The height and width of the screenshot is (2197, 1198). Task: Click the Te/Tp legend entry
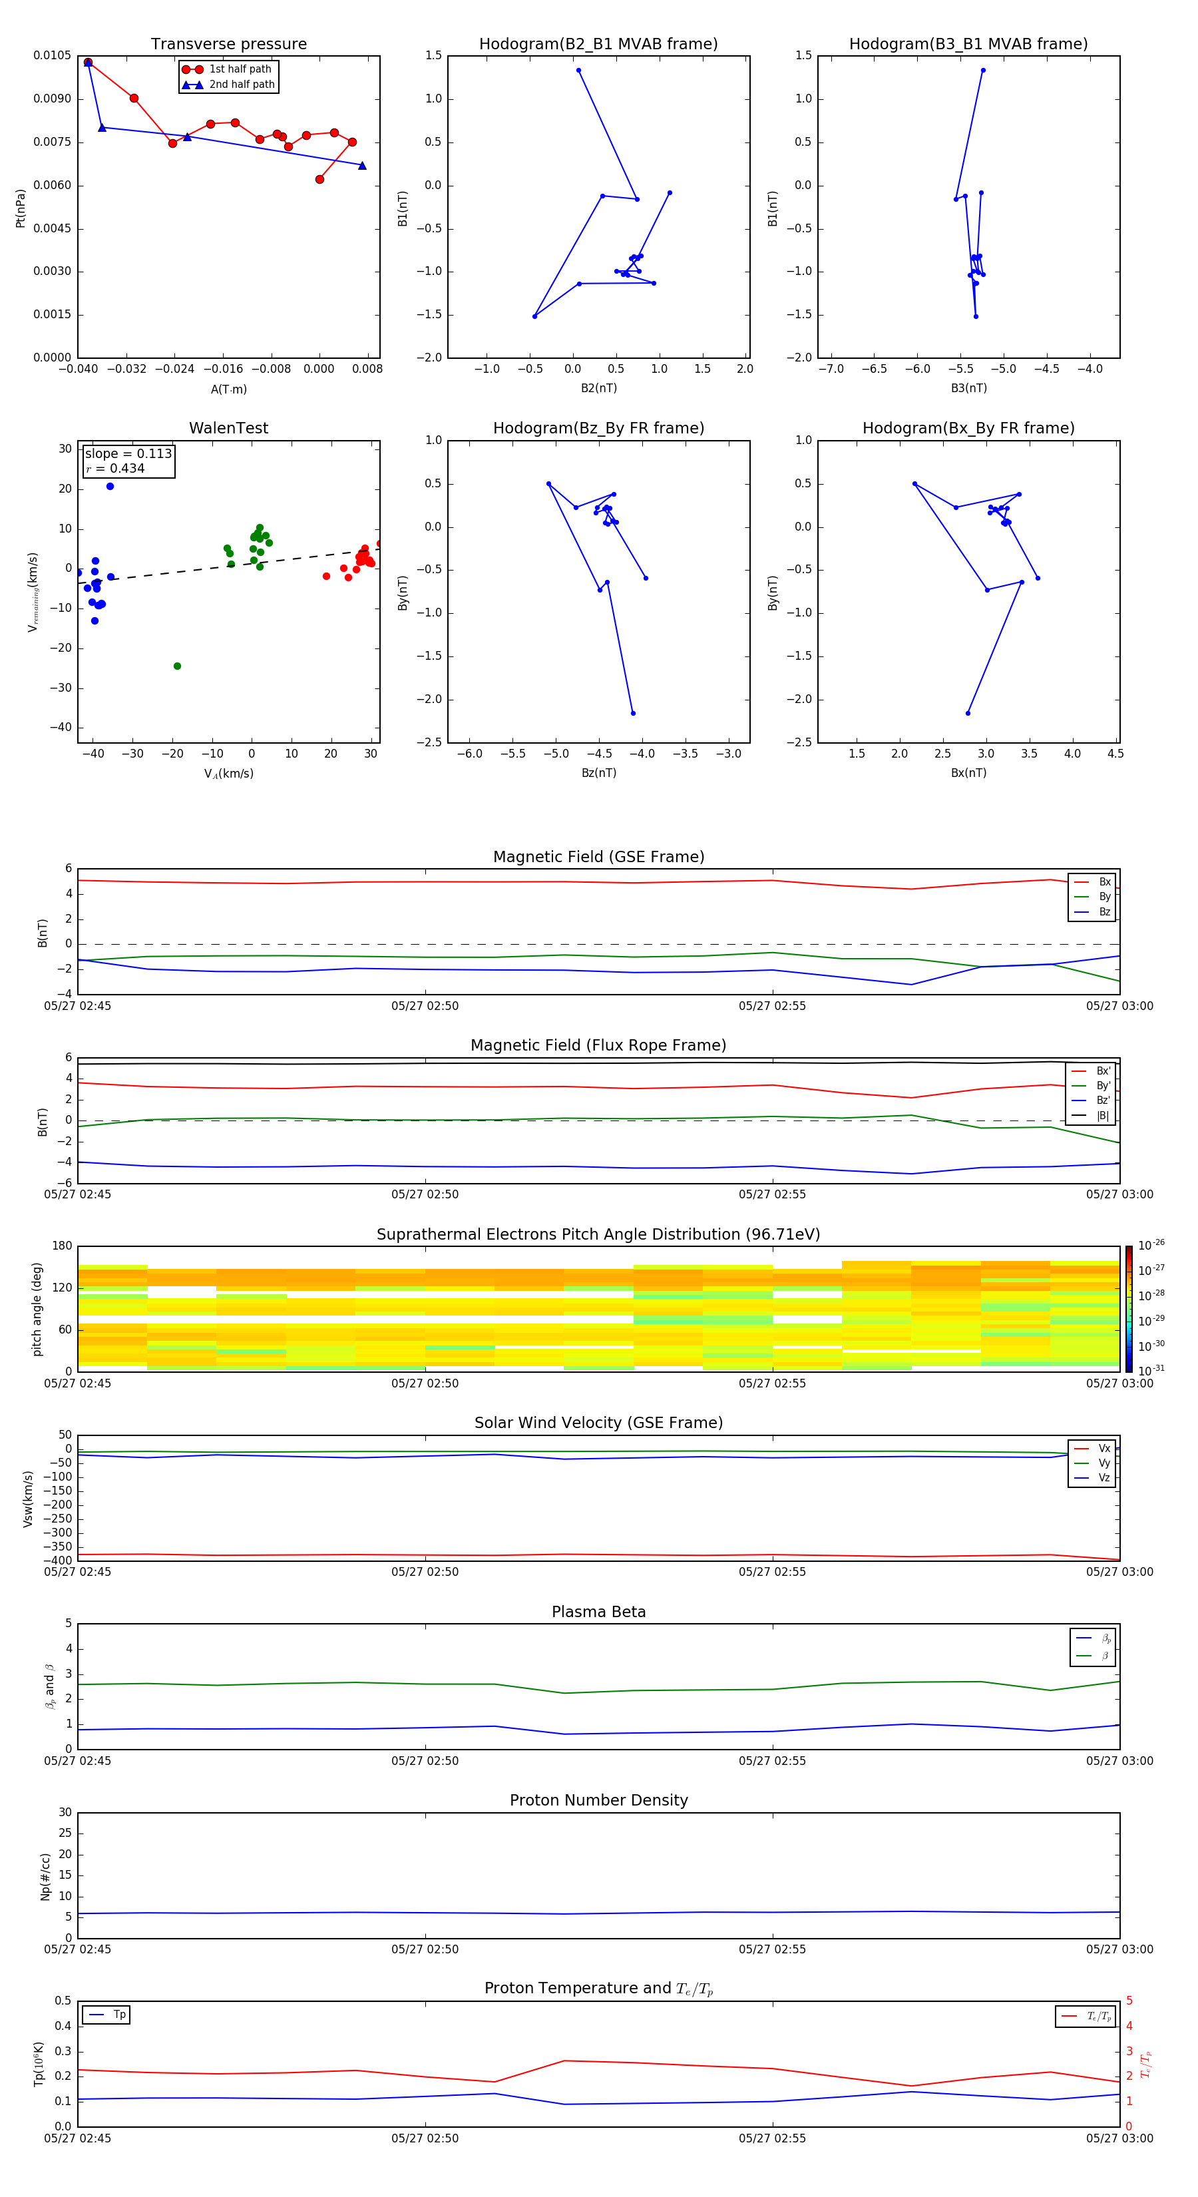[x=1086, y=2015]
